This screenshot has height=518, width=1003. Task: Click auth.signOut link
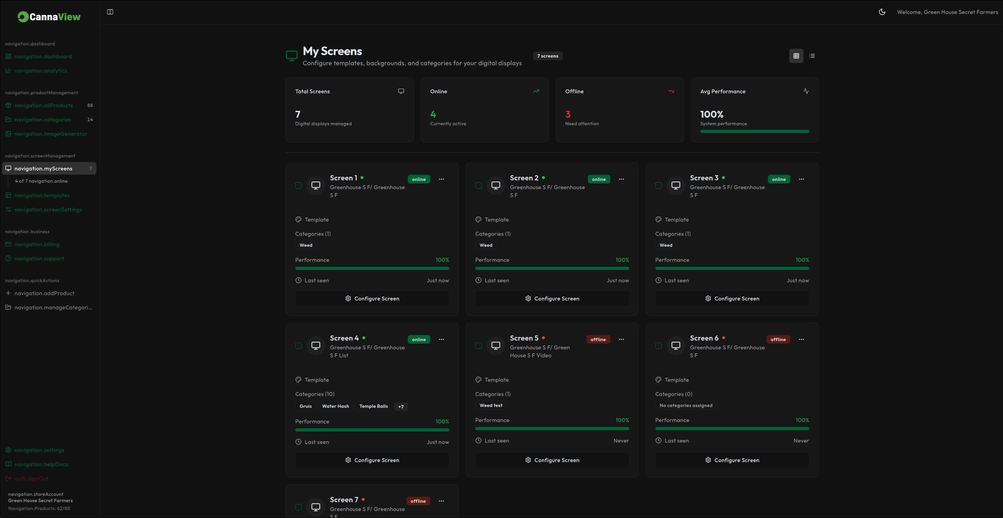[31, 478]
